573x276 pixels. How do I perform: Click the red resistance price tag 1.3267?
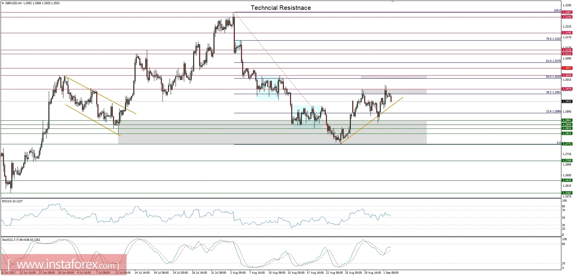pyautogui.click(x=567, y=12)
